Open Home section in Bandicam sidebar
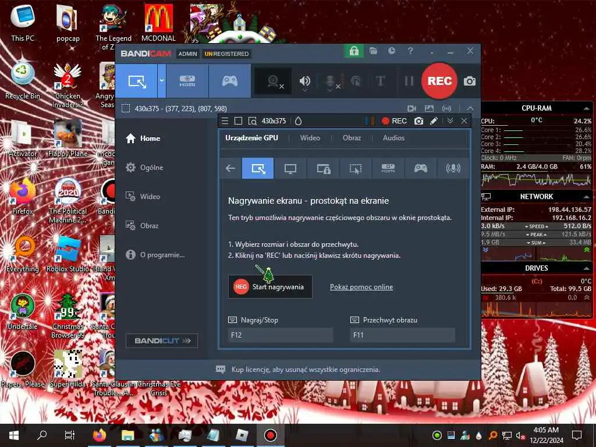This screenshot has height=447, width=596. pyautogui.click(x=143, y=139)
